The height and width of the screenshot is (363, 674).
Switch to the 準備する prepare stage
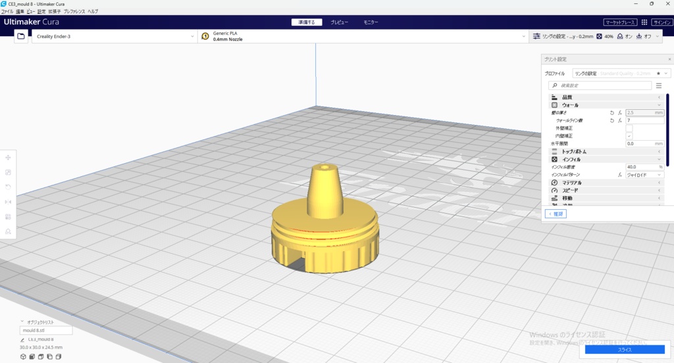click(307, 22)
